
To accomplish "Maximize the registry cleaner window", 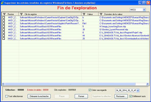I will [144, 3].
